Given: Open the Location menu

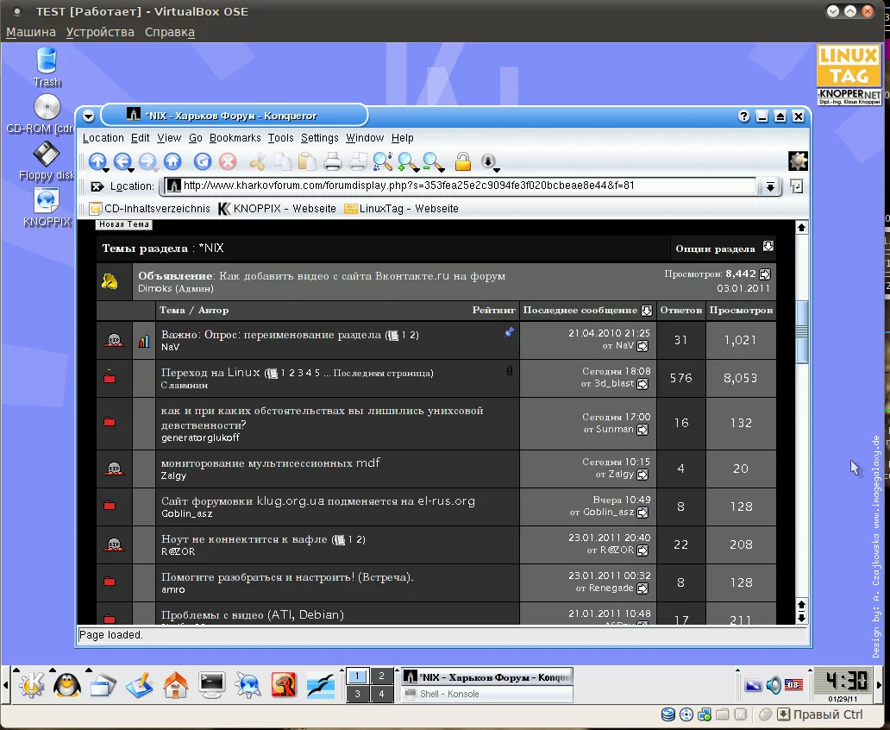Looking at the screenshot, I should click(103, 138).
